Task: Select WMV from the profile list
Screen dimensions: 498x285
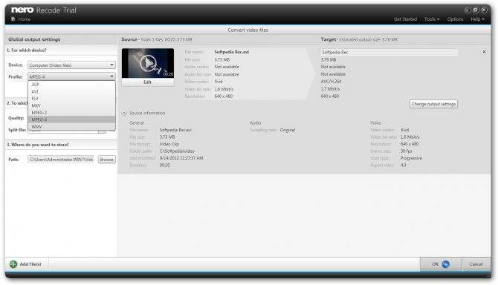Action: point(71,126)
